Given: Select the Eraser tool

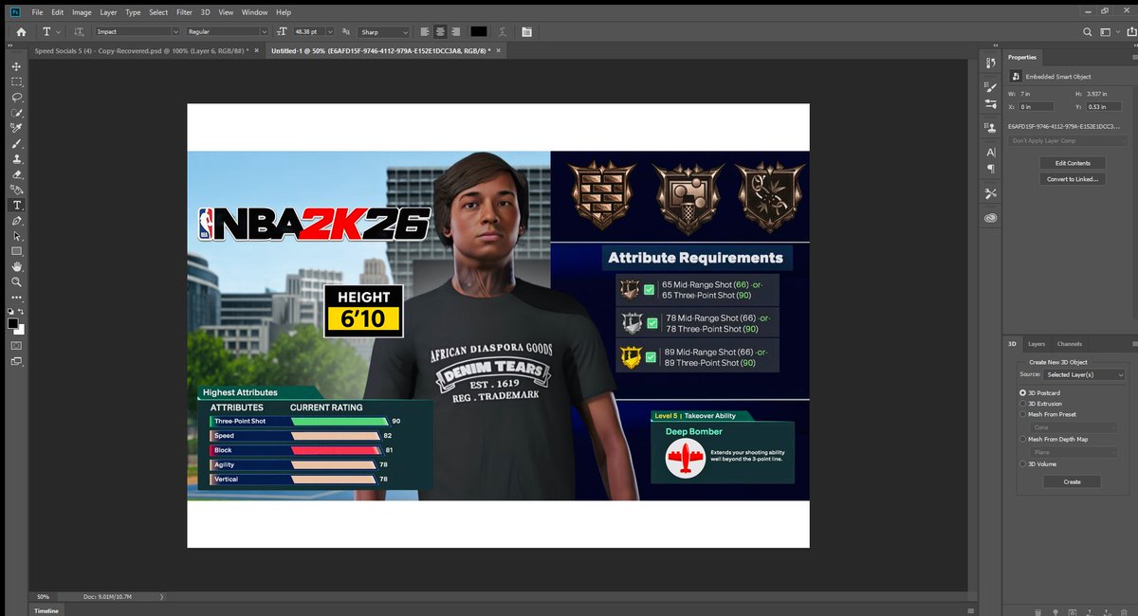Looking at the screenshot, I should tap(16, 174).
